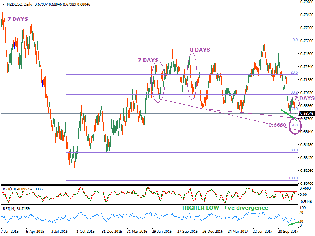
Task: Click price axis value 0.68860
Action: pyautogui.click(x=307, y=105)
